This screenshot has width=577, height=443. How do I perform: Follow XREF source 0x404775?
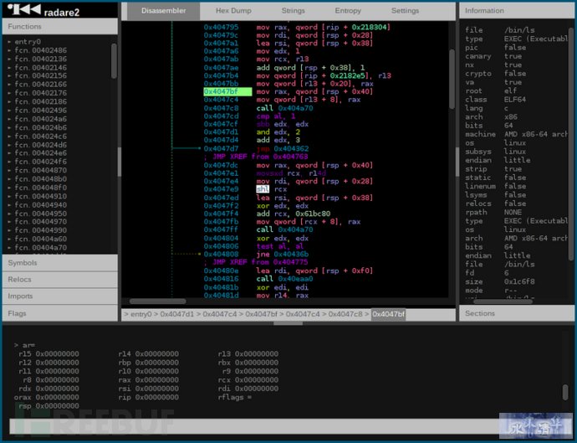coord(290,262)
